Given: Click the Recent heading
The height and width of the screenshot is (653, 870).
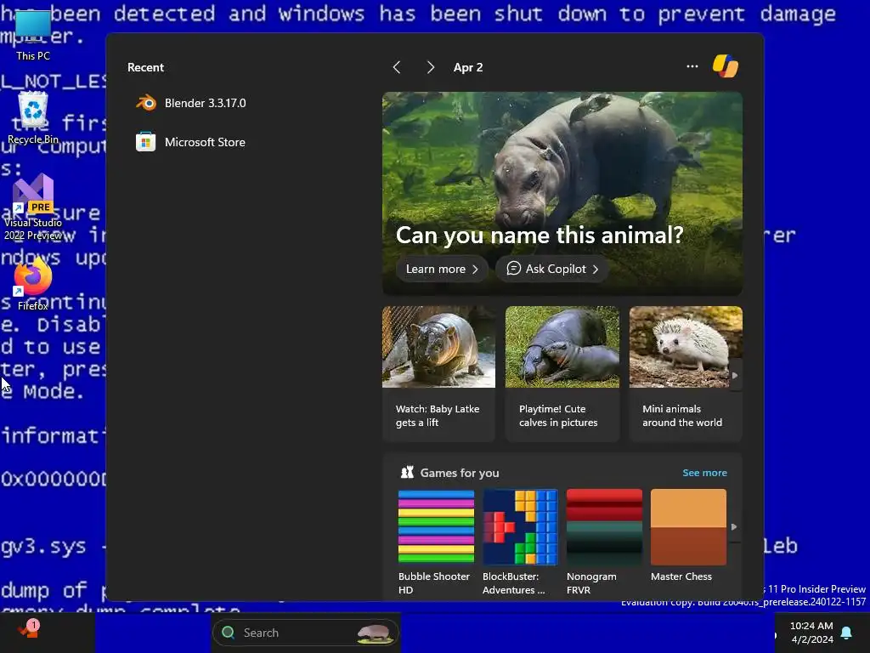Looking at the screenshot, I should pyautogui.click(x=145, y=68).
